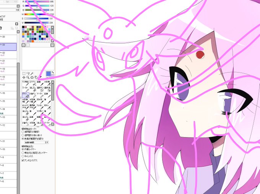260x194 pixels.
Task: Click layer list scroll-up arrow
Action: tap(18, 32)
